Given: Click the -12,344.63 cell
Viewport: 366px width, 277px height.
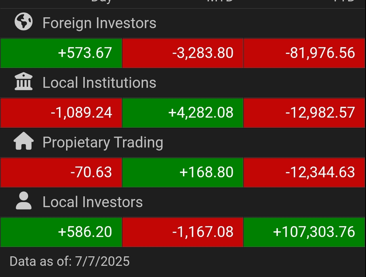Looking at the screenshot, I should pyautogui.click(x=304, y=173).
